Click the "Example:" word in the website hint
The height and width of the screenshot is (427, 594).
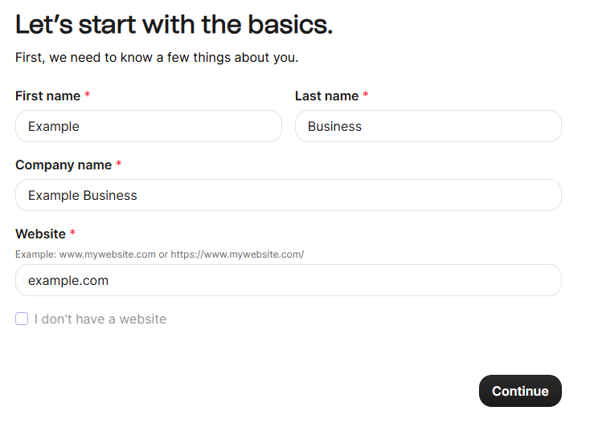[x=35, y=254]
